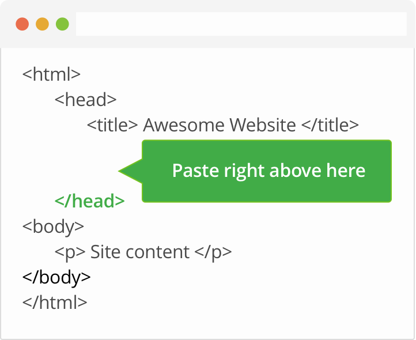The height and width of the screenshot is (340, 416).
Task: Select the opening <head> tag
Action: click(86, 100)
